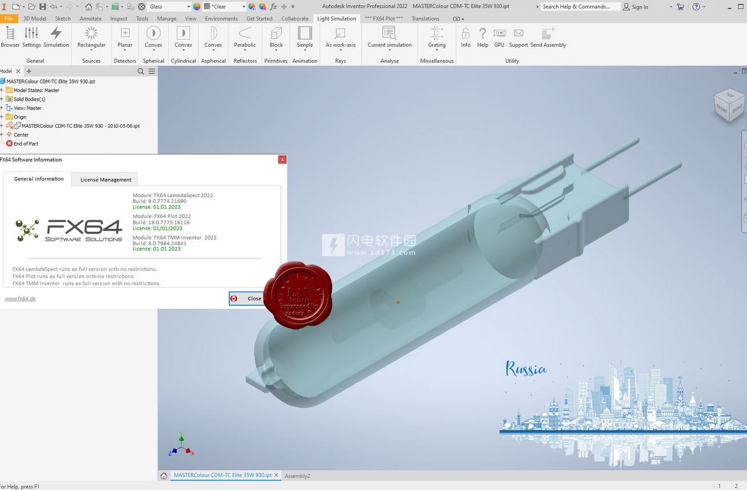Open the Rectangular sources dropdown arrow

click(x=92, y=51)
